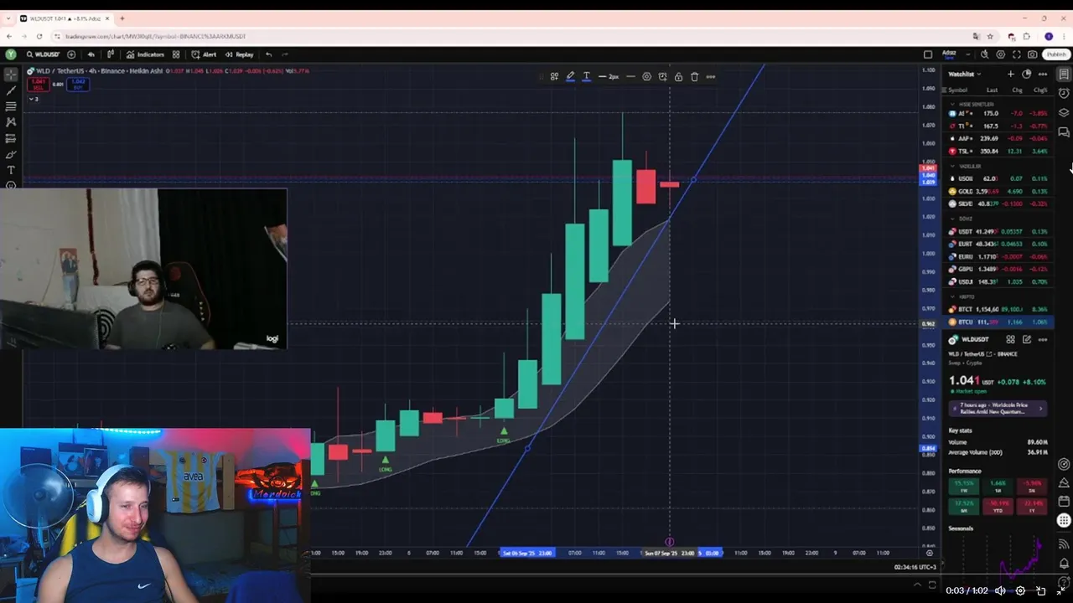Collapse the DOVIZ watchlist section
The height and width of the screenshot is (603, 1073).
click(952, 219)
